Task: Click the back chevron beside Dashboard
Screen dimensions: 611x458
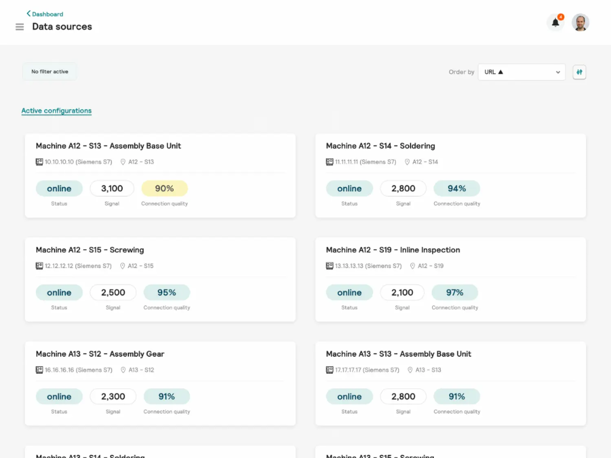Action: (29, 13)
